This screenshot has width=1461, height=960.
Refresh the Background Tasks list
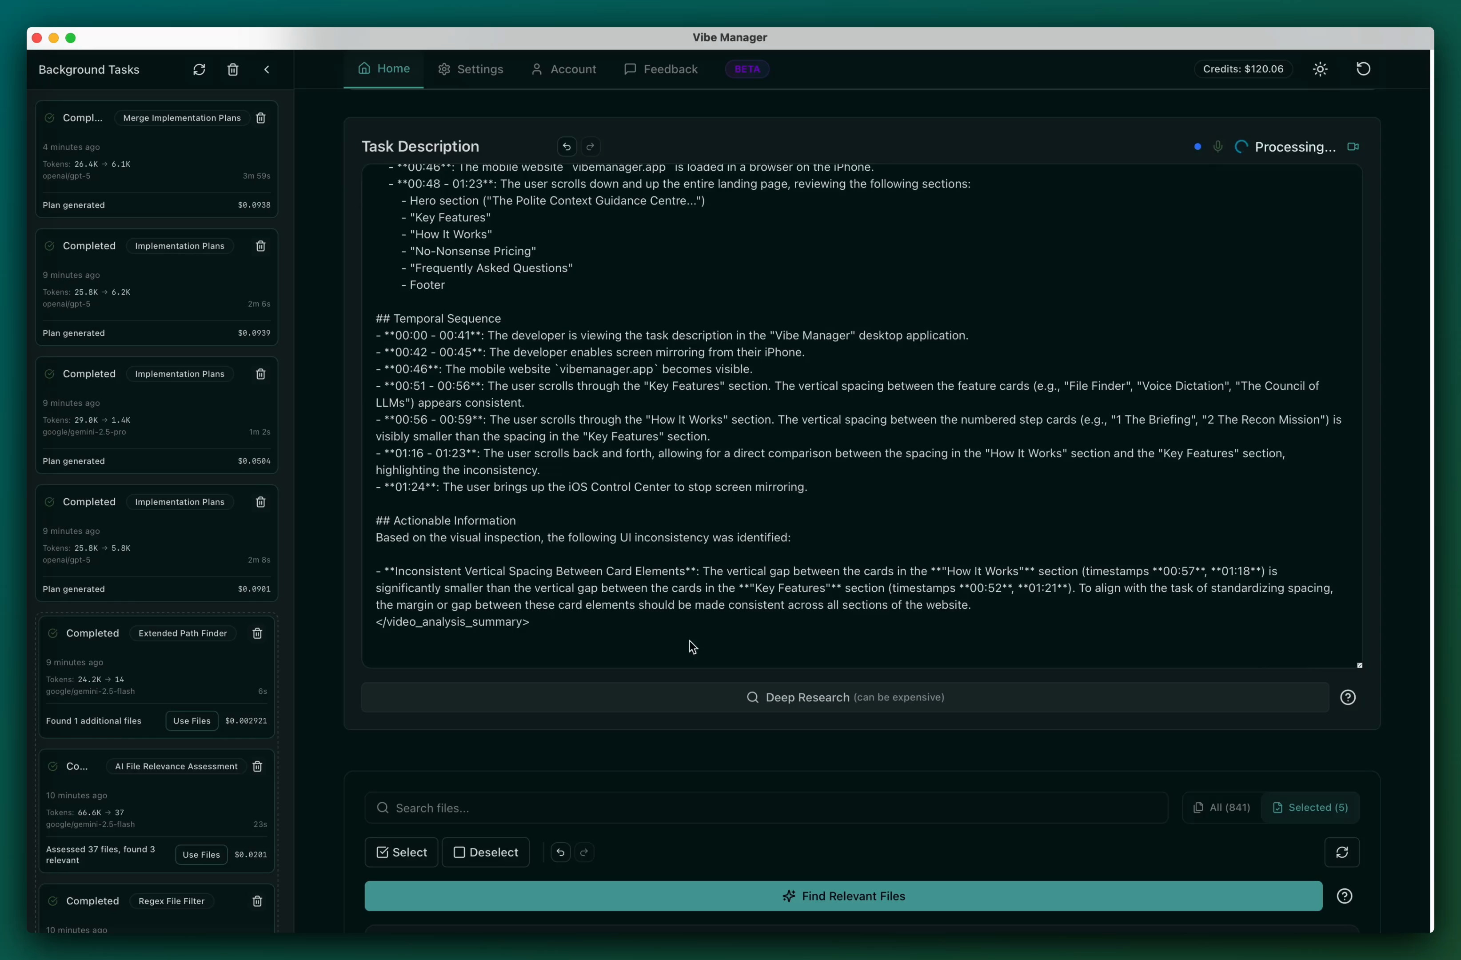coord(199,69)
